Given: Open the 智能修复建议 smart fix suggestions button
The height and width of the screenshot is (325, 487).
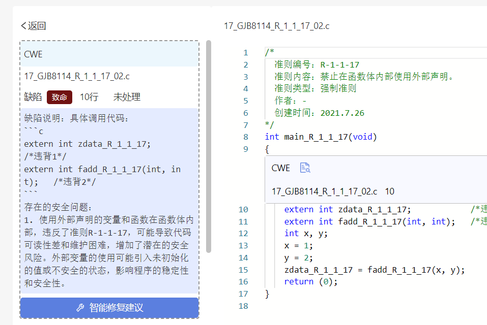Looking at the screenshot, I should point(109,308).
